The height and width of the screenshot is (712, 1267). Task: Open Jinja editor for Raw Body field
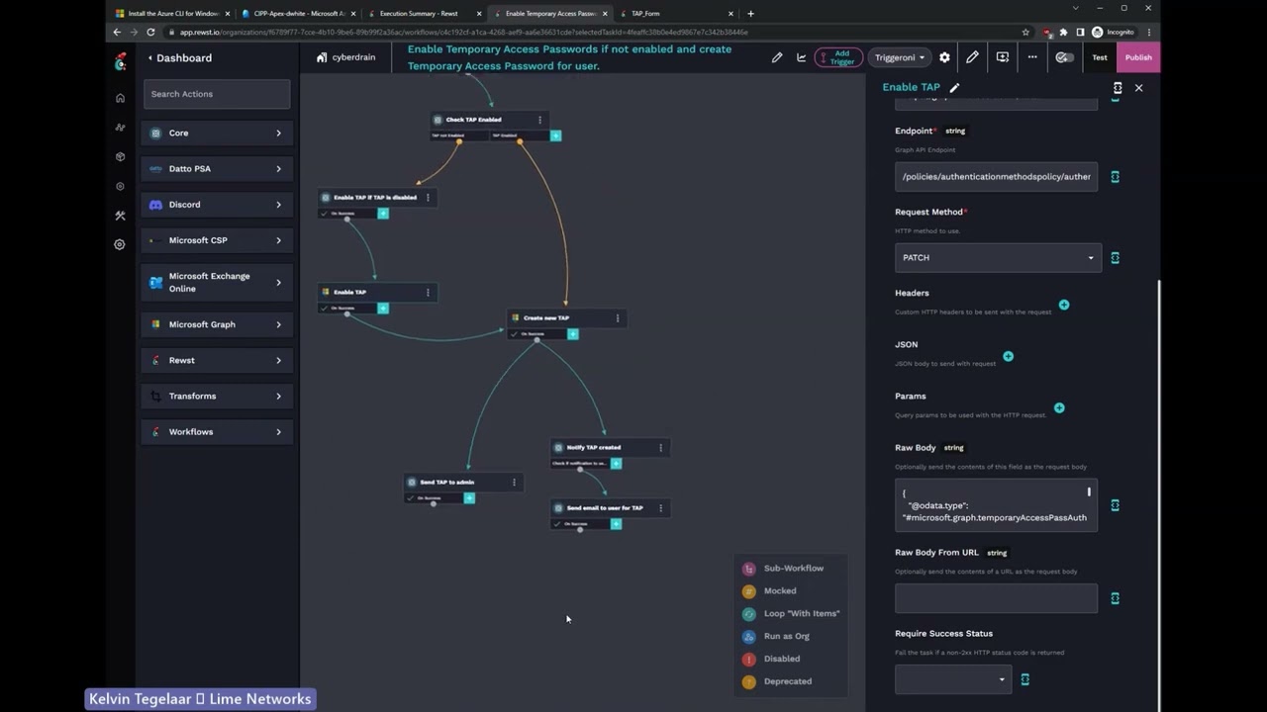point(1115,505)
